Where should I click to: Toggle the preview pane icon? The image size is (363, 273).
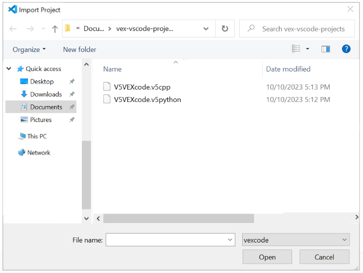326,49
